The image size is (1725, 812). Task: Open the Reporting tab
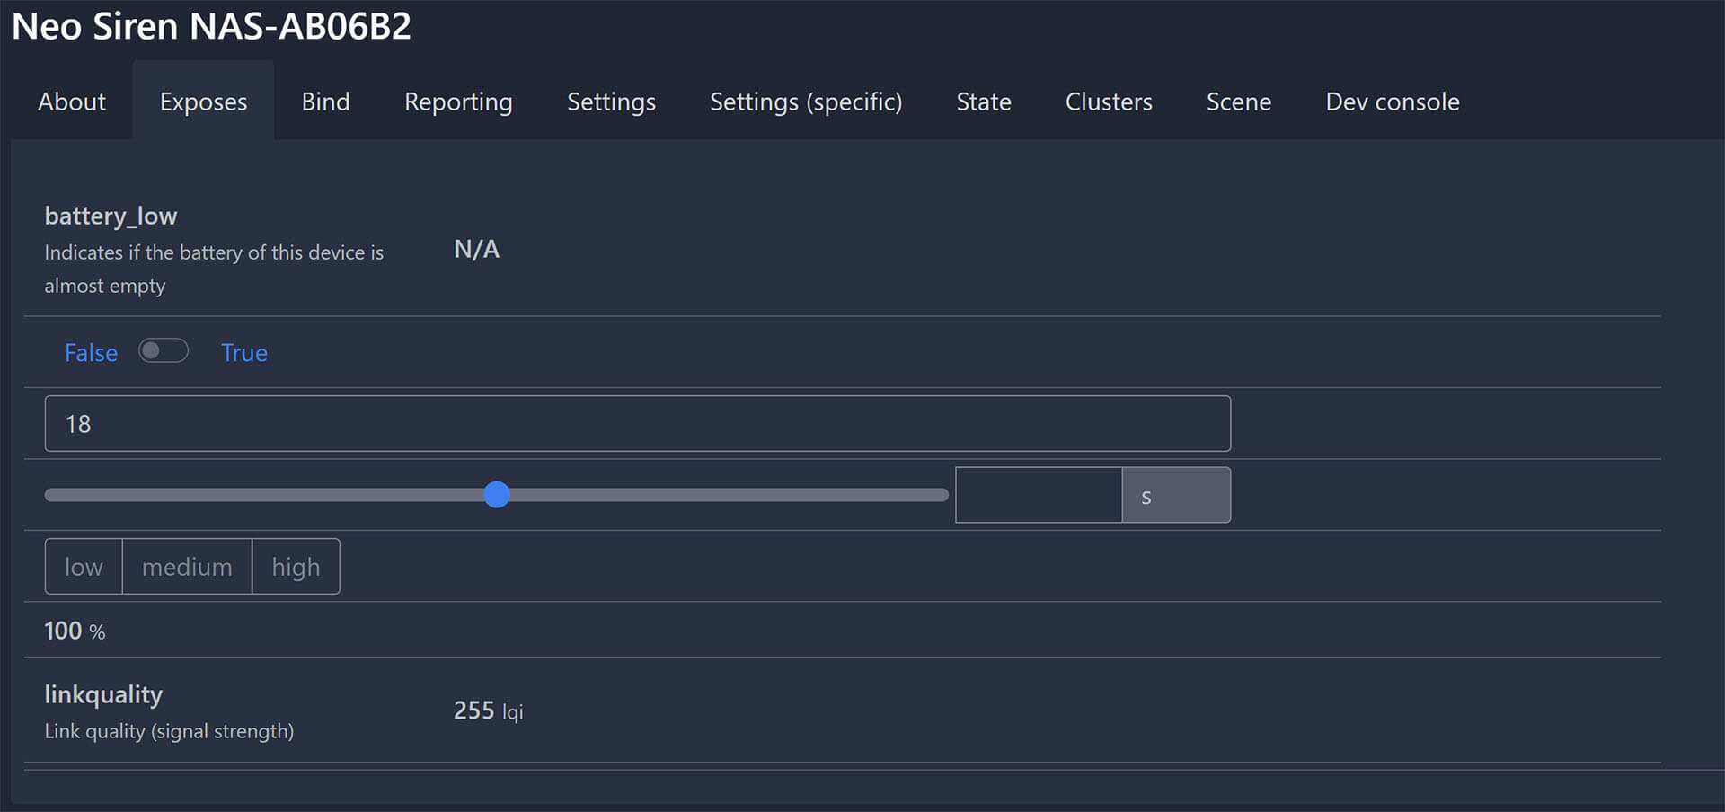[x=458, y=101]
